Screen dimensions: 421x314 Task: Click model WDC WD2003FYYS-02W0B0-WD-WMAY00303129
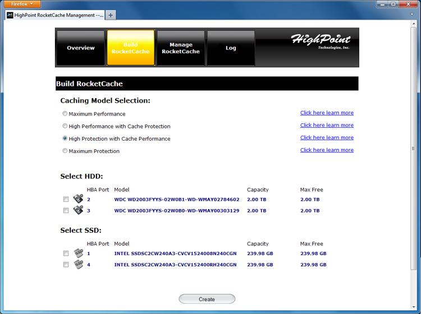coord(177,211)
